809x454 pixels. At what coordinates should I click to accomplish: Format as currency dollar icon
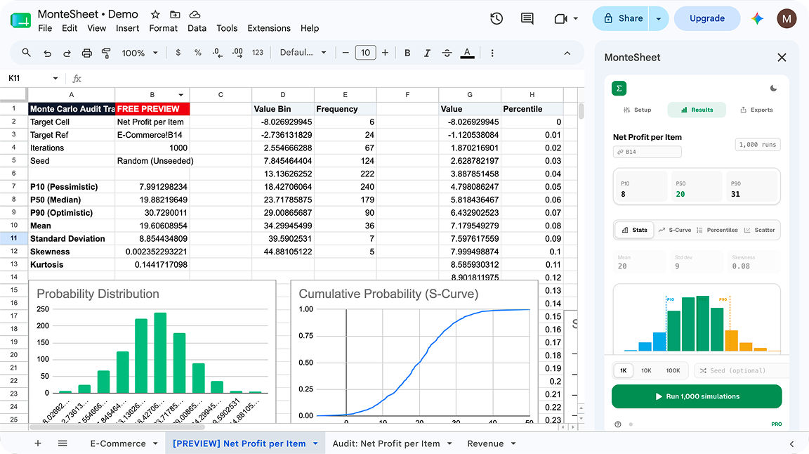tap(178, 53)
